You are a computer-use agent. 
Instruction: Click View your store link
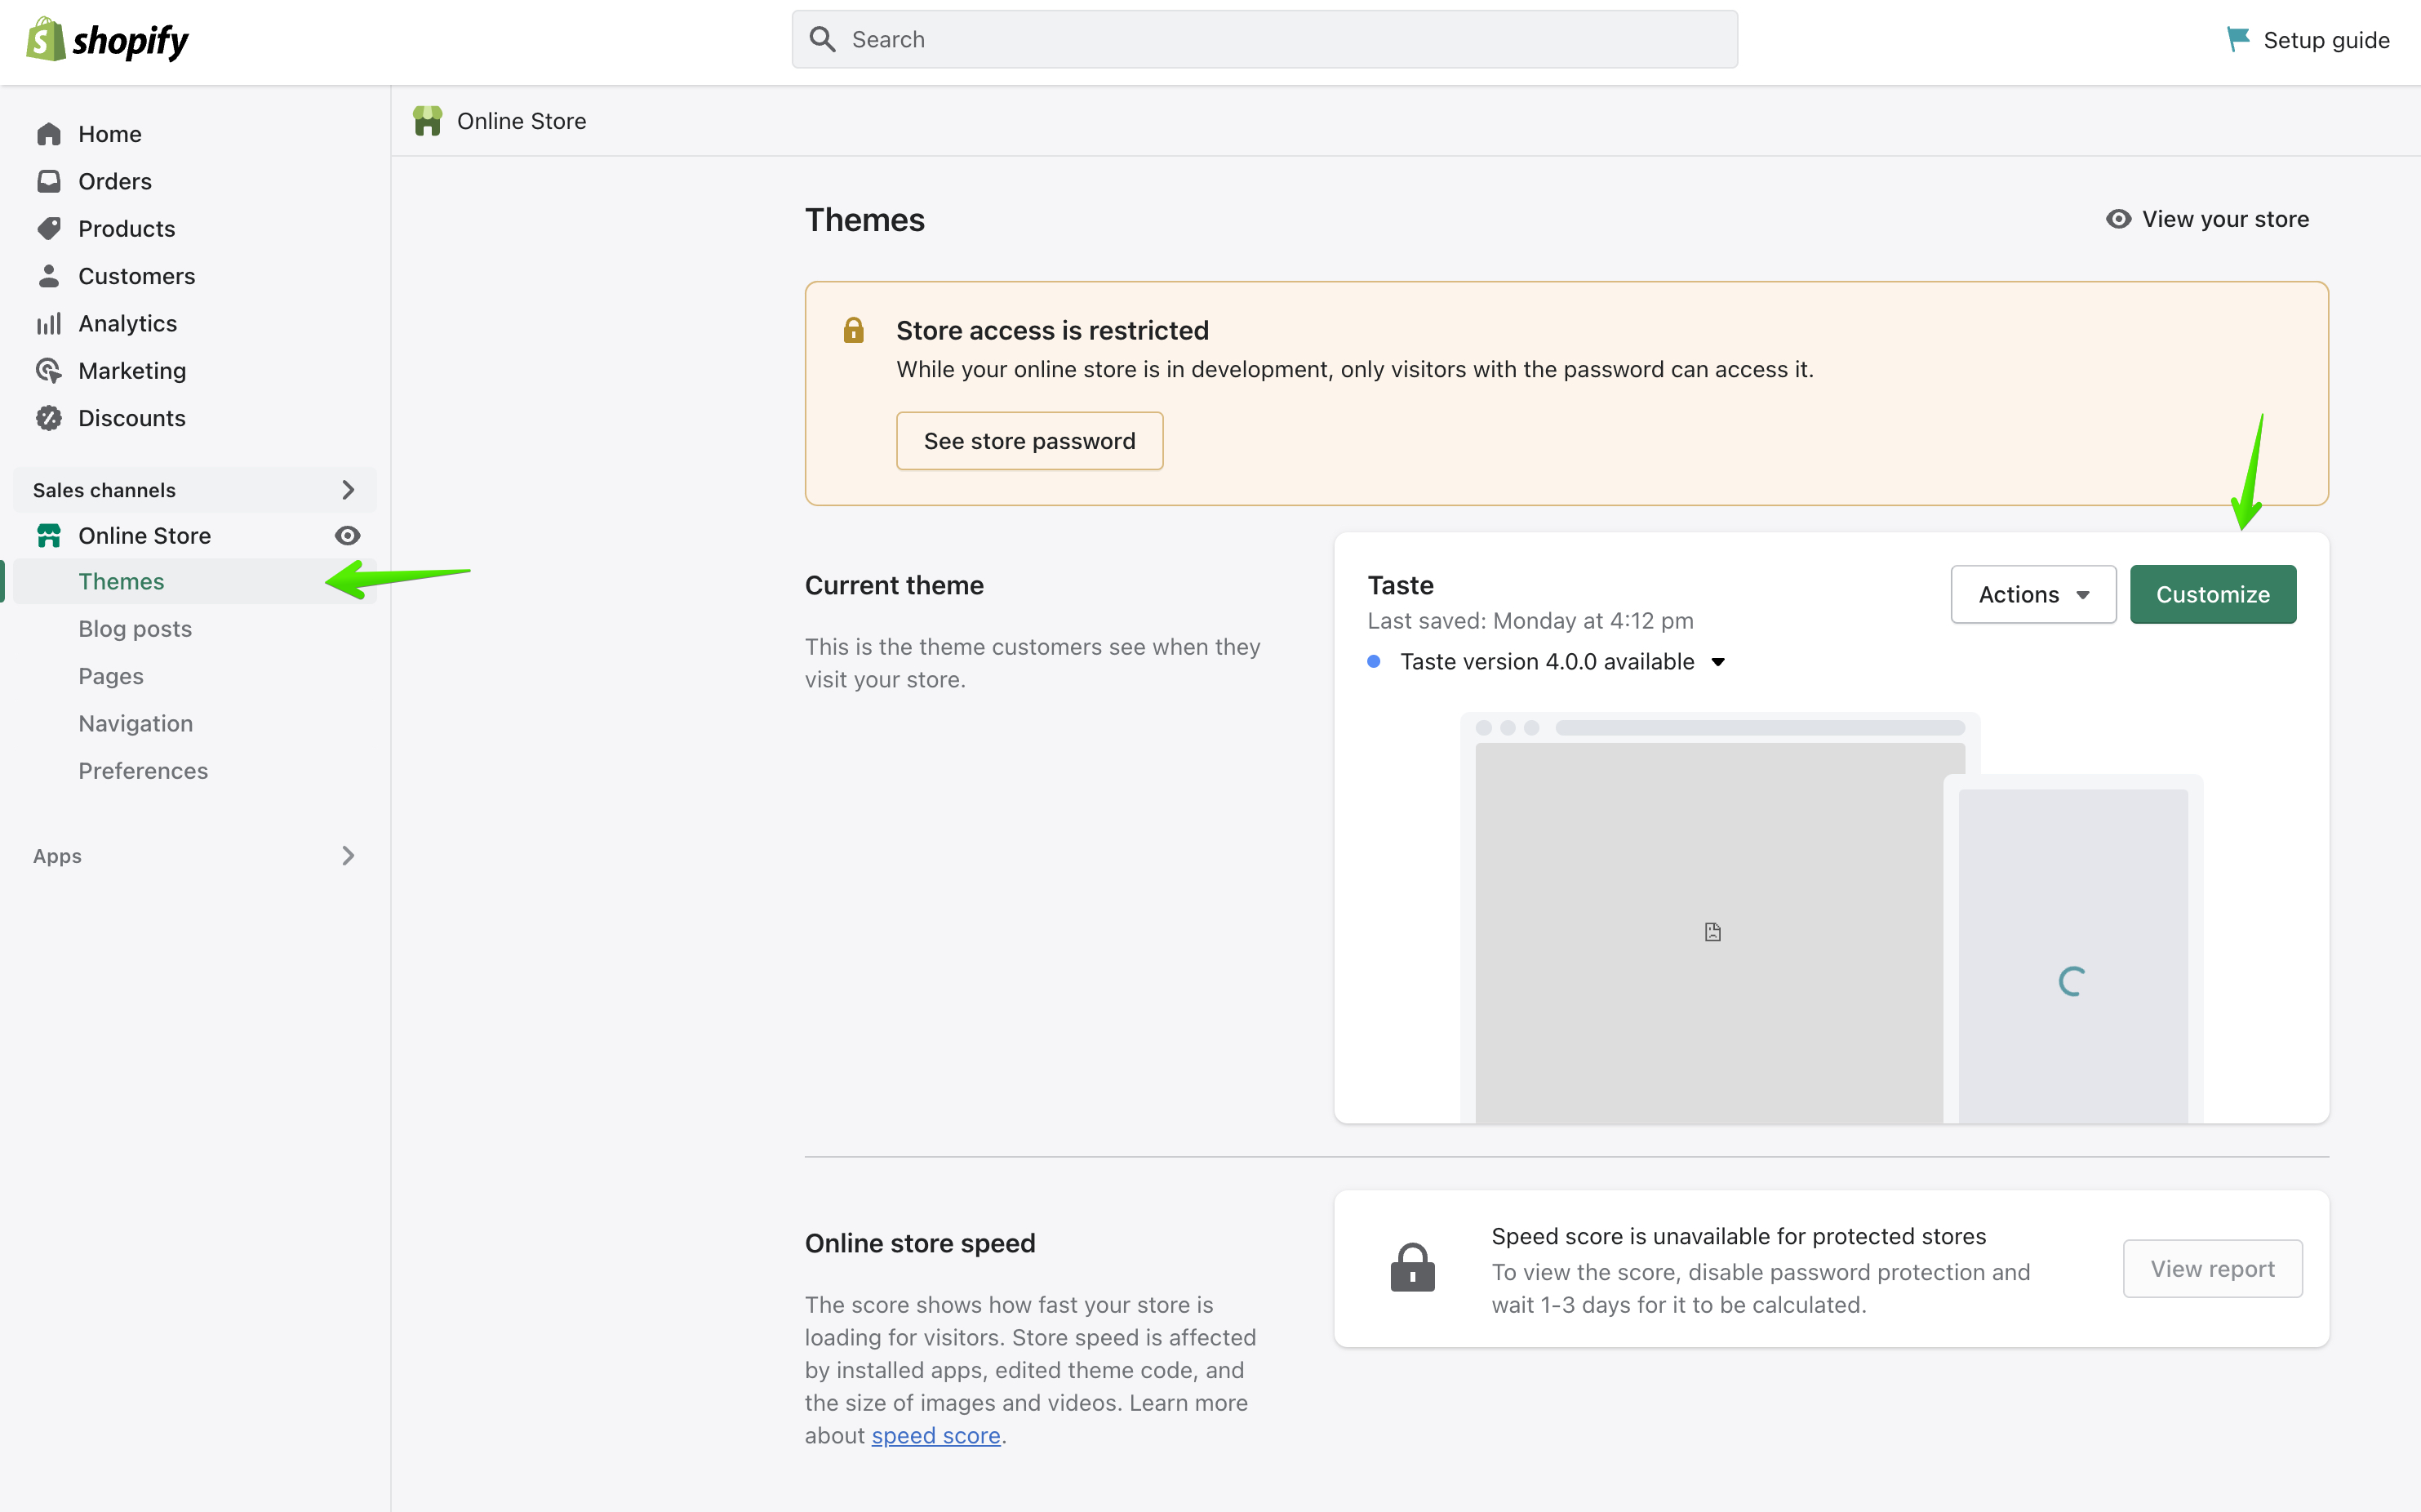click(2225, 219)
